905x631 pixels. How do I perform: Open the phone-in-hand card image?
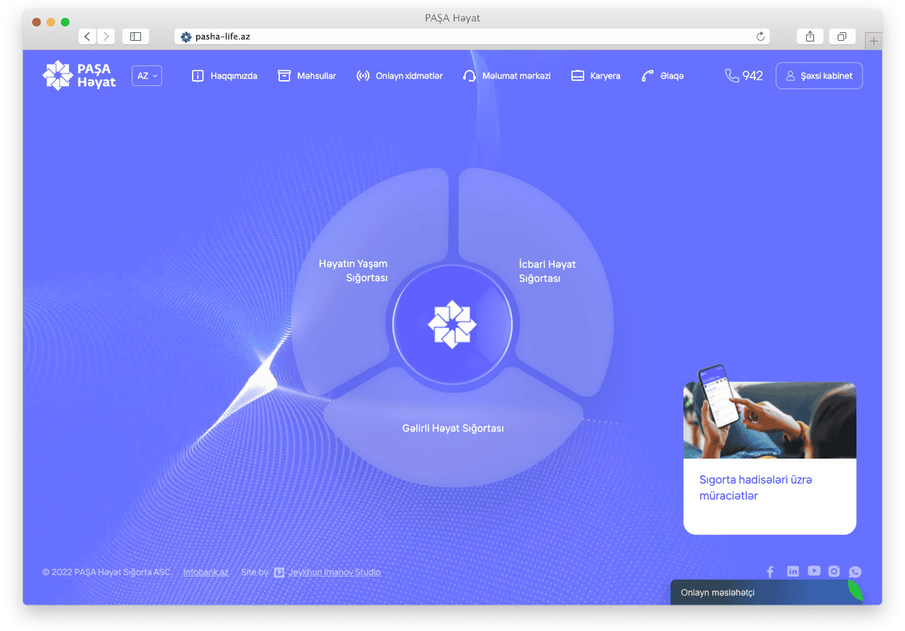point(770,414)
